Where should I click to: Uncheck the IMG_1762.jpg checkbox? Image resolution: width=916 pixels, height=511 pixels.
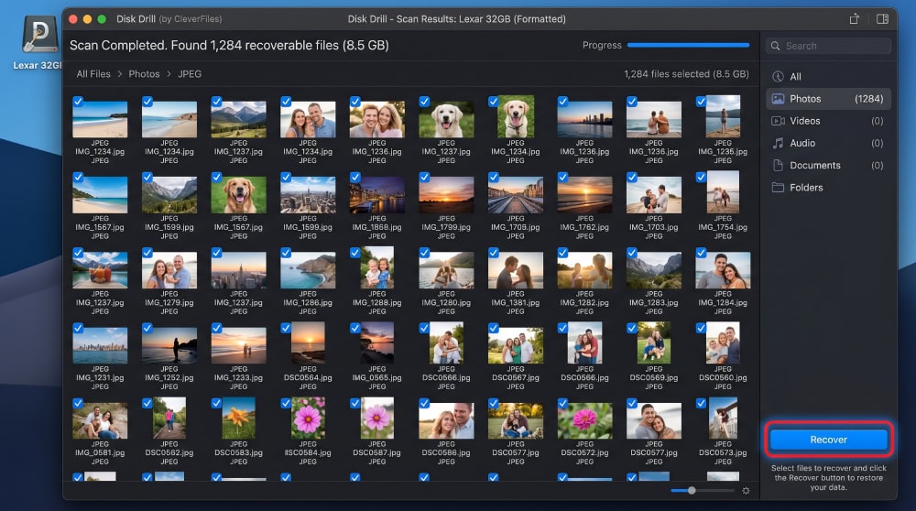(562, 177)
